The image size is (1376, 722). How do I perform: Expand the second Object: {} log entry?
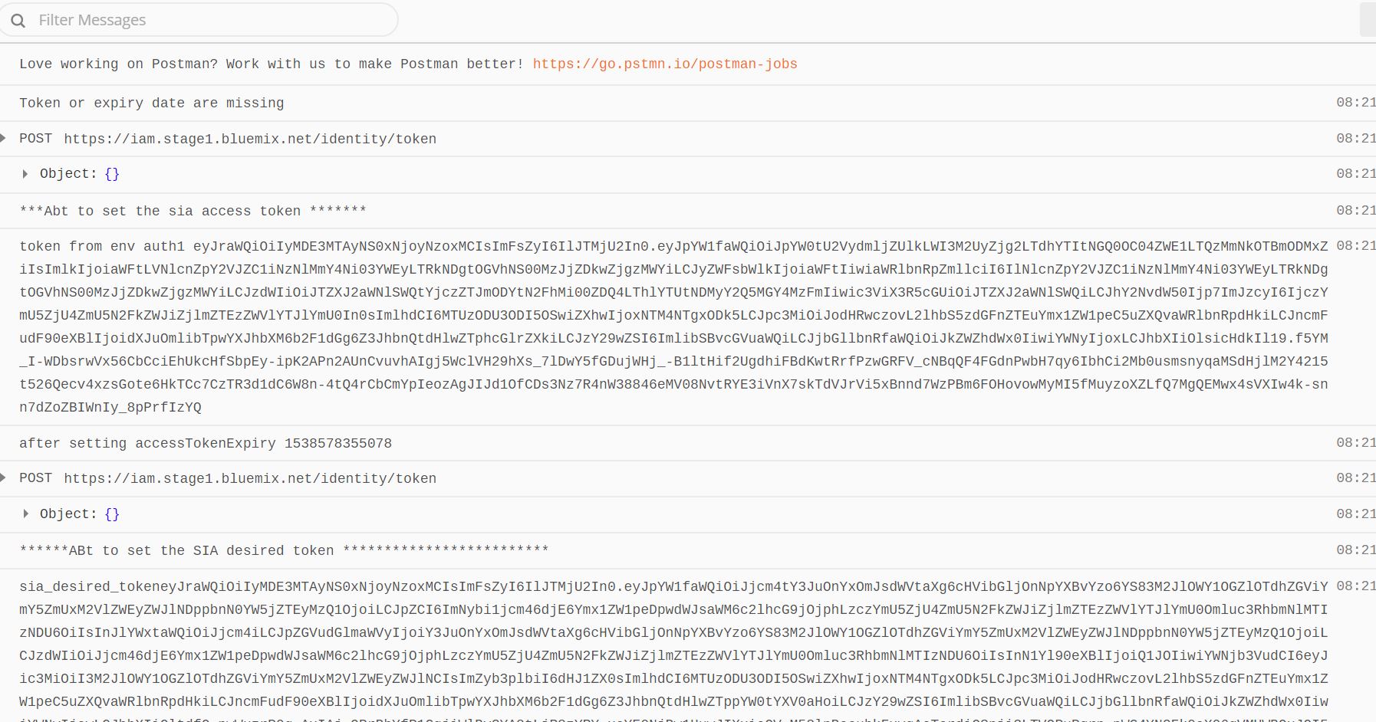[x=25, y=514]
